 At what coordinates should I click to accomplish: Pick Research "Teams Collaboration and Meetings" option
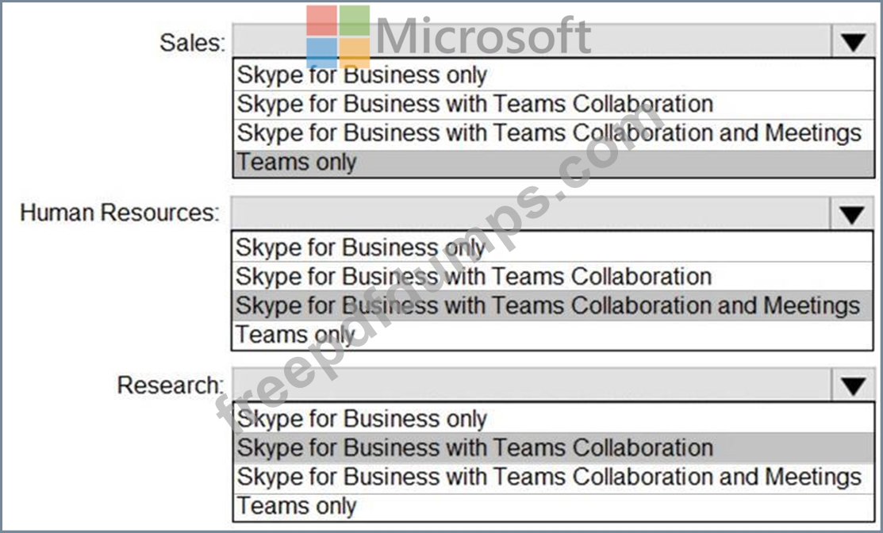[x=549, y=477]
